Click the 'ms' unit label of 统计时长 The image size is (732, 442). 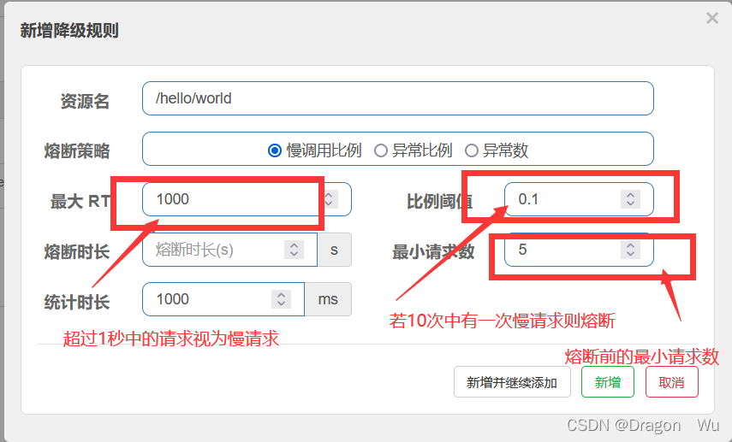click(328, 299)
